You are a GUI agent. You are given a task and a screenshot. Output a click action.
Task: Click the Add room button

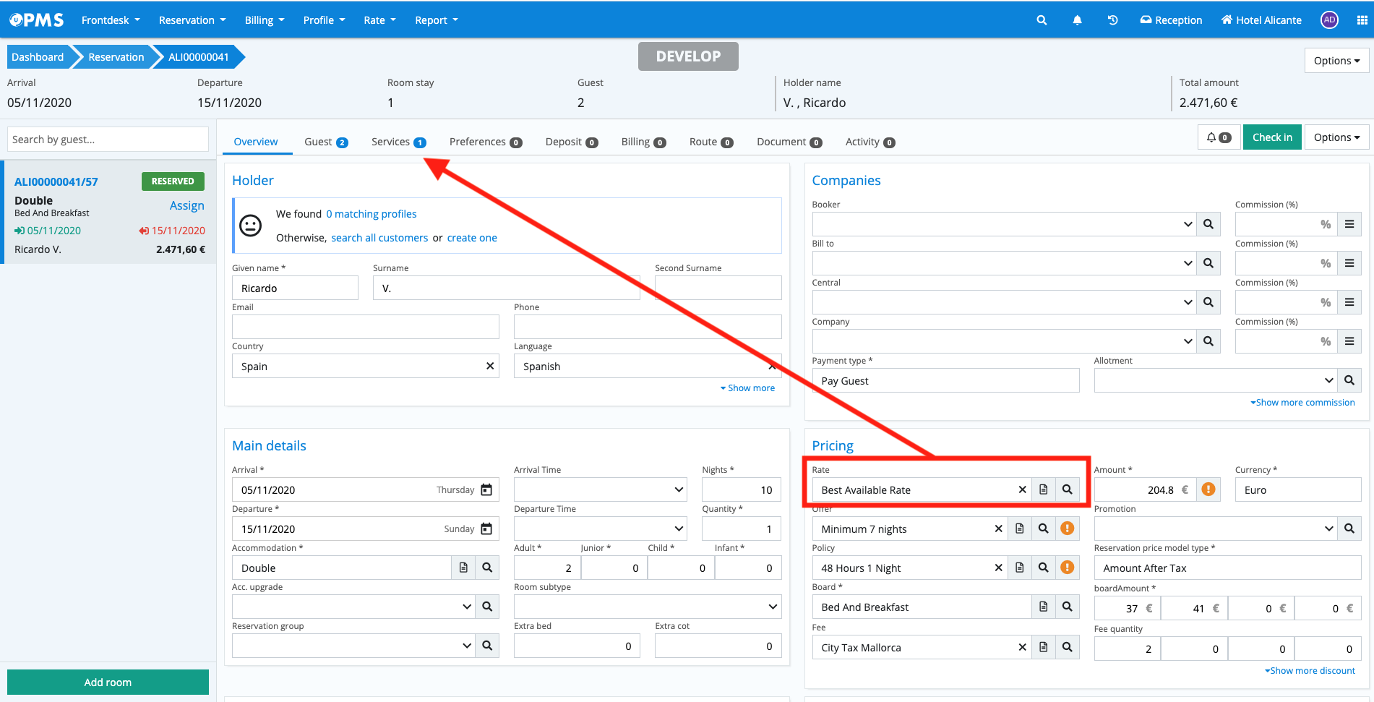point(108,682)
